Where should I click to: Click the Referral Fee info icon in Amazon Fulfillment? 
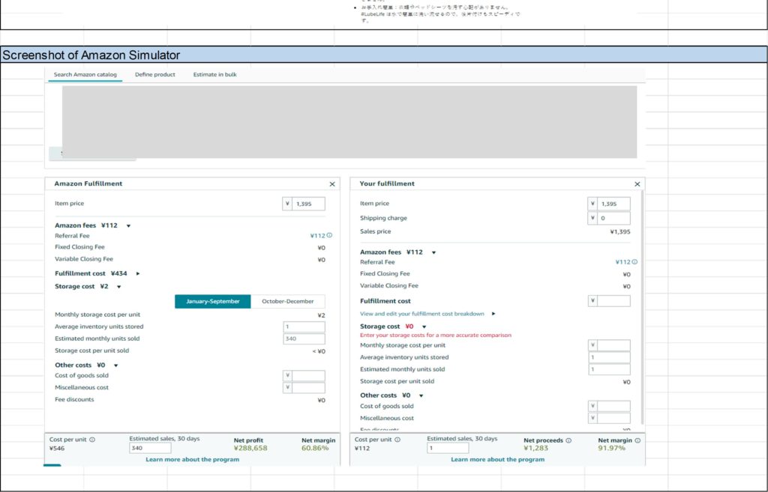click(x=330, y=235)
